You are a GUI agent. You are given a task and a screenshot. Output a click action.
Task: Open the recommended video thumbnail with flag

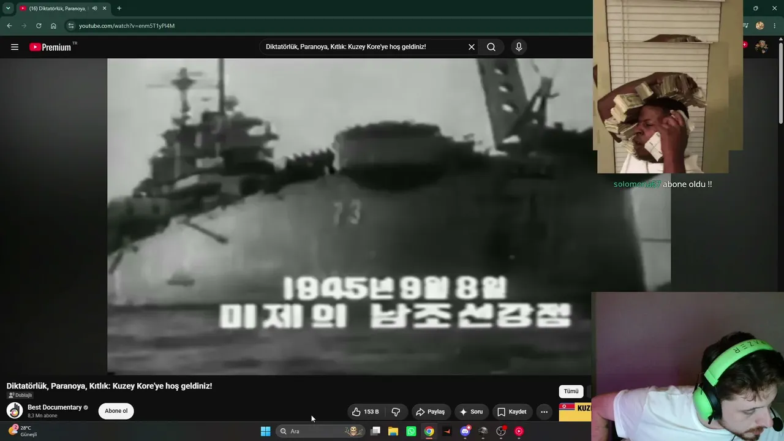tap(575, 412)
